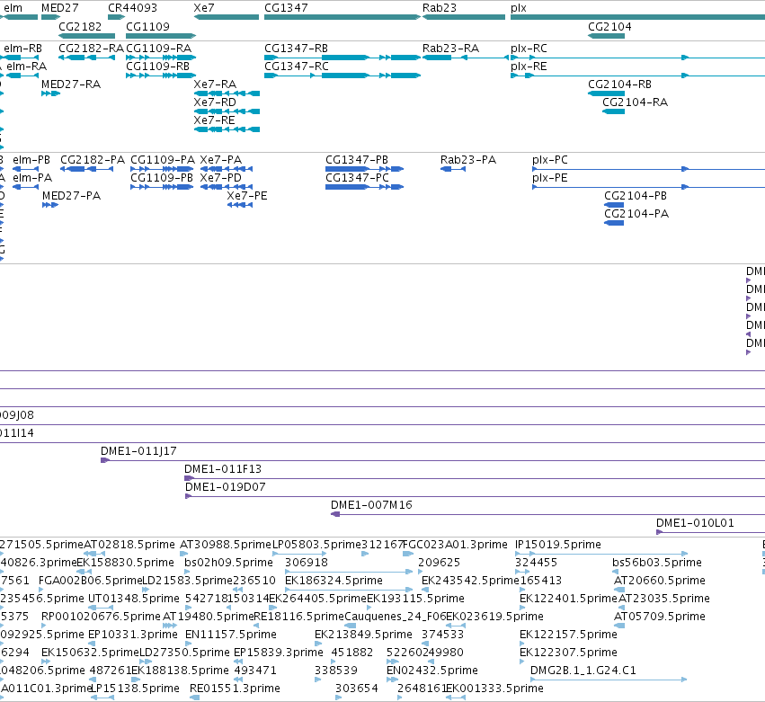765x702 pixels.
Task: Select the CG2104-RA transcript label
Action: click(635, 102)
